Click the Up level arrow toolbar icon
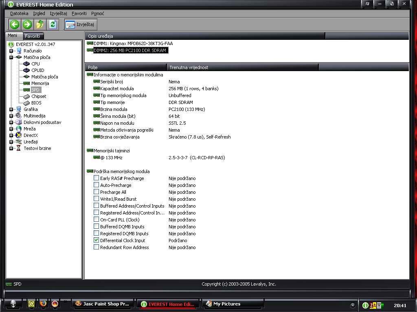 [40, 24]
